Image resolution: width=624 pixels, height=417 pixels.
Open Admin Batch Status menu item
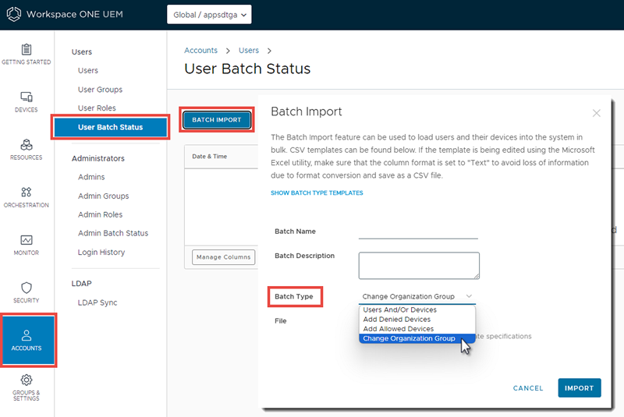pos(113,233)
